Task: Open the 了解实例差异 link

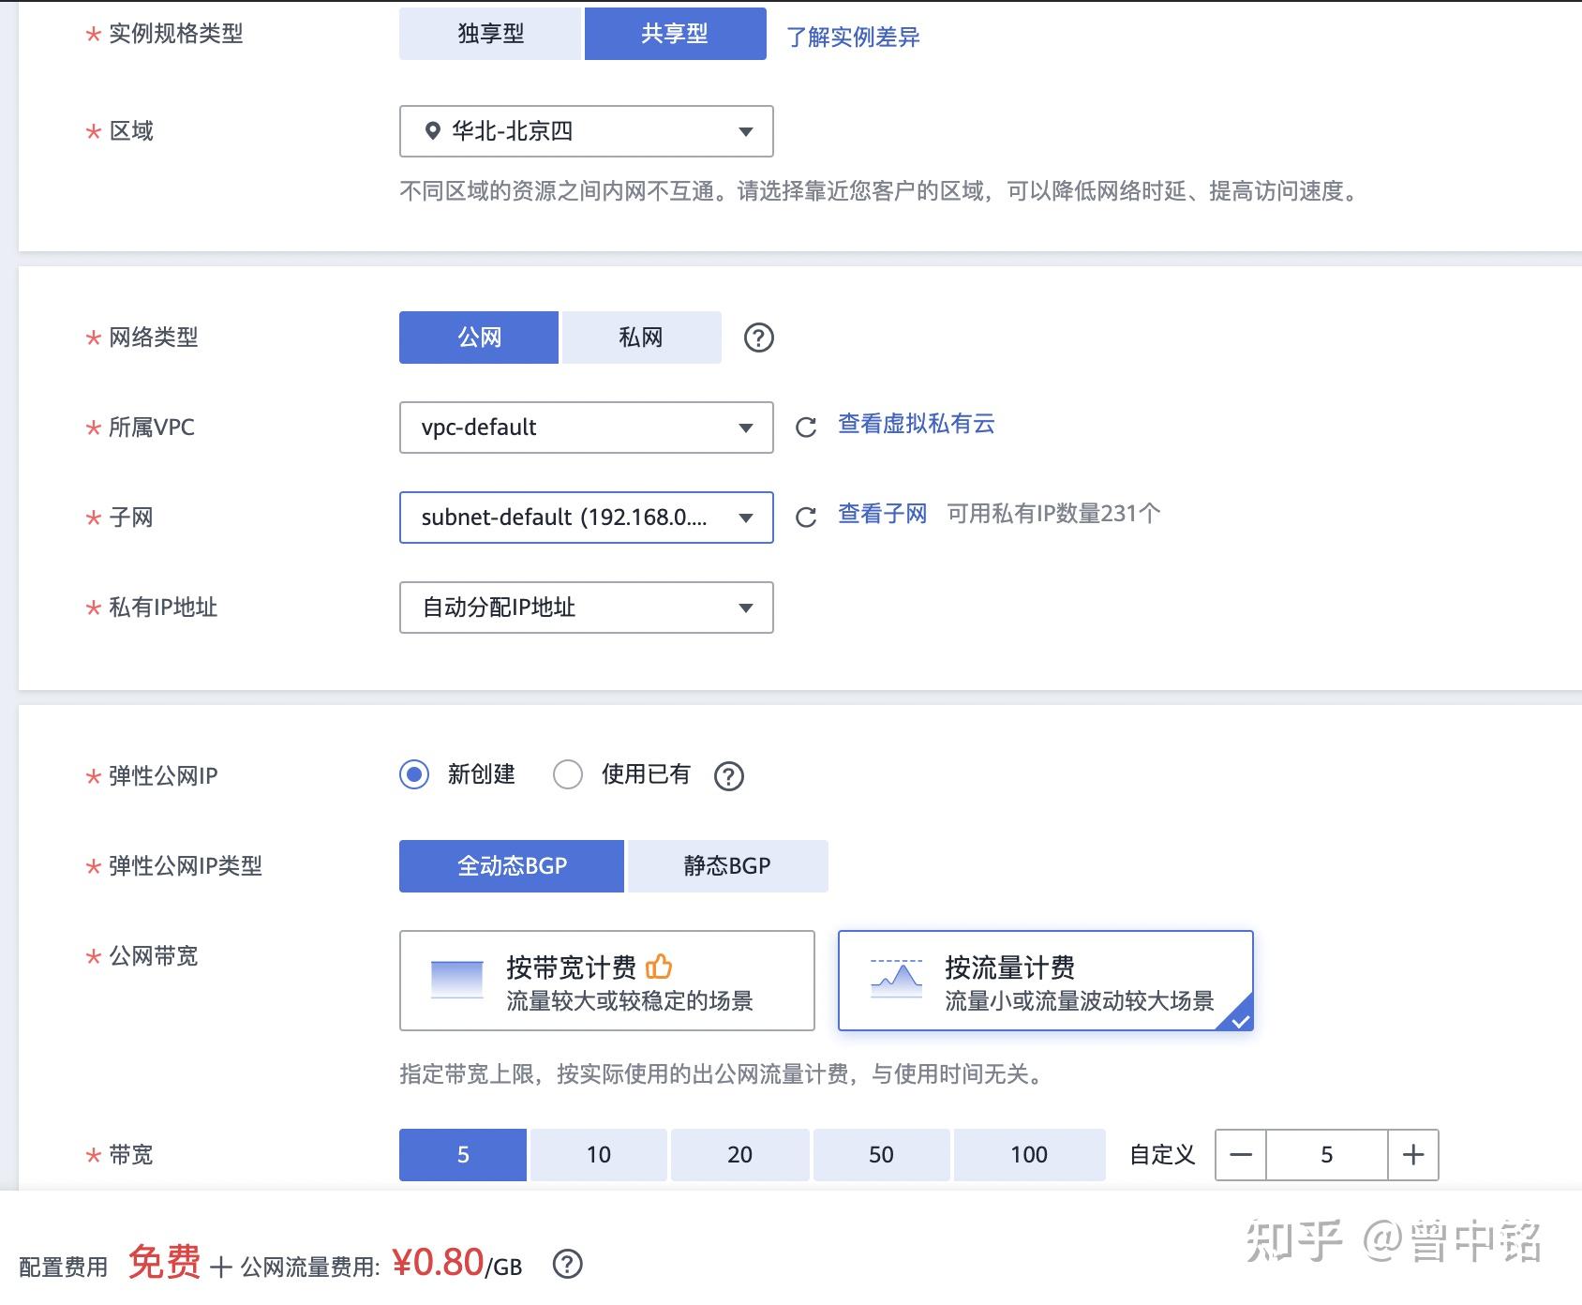Action: [851, 36]
